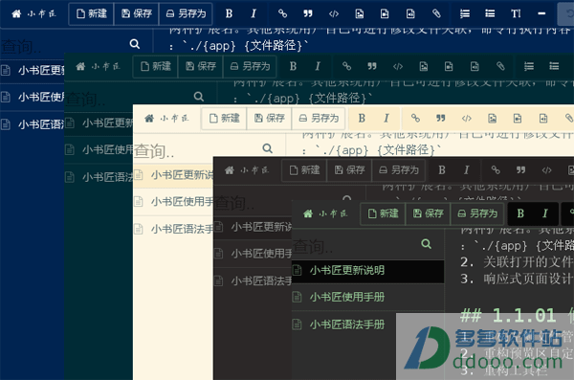Open 小书匠语法手 in the cream window list

pos(173,230)
